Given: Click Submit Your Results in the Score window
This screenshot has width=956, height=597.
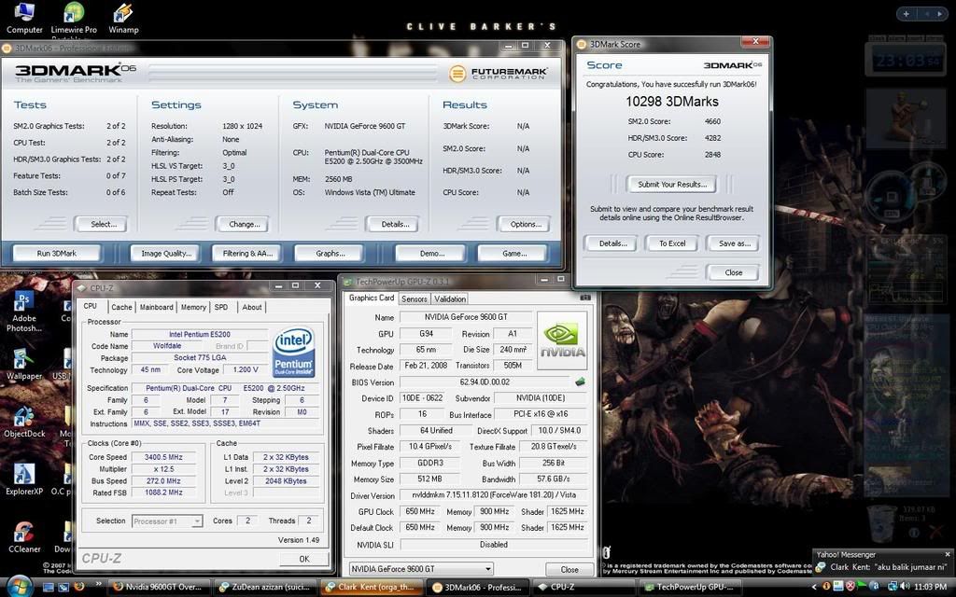Looking at the screenshot, I should (671, 184).
